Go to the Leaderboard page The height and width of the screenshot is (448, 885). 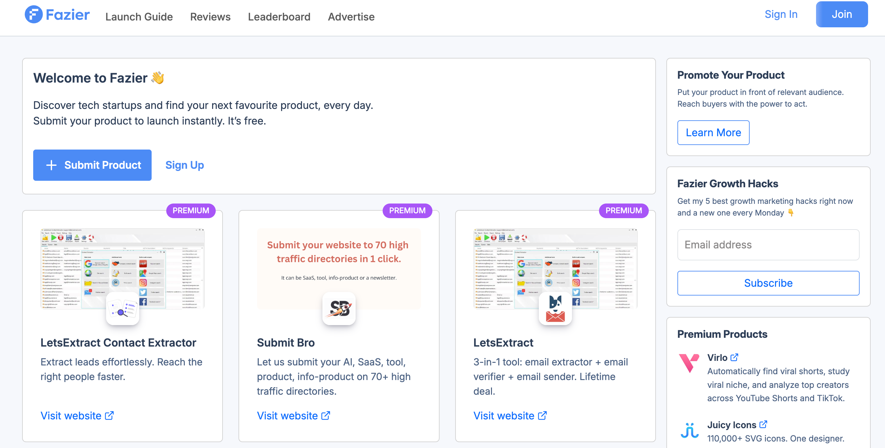279,17
